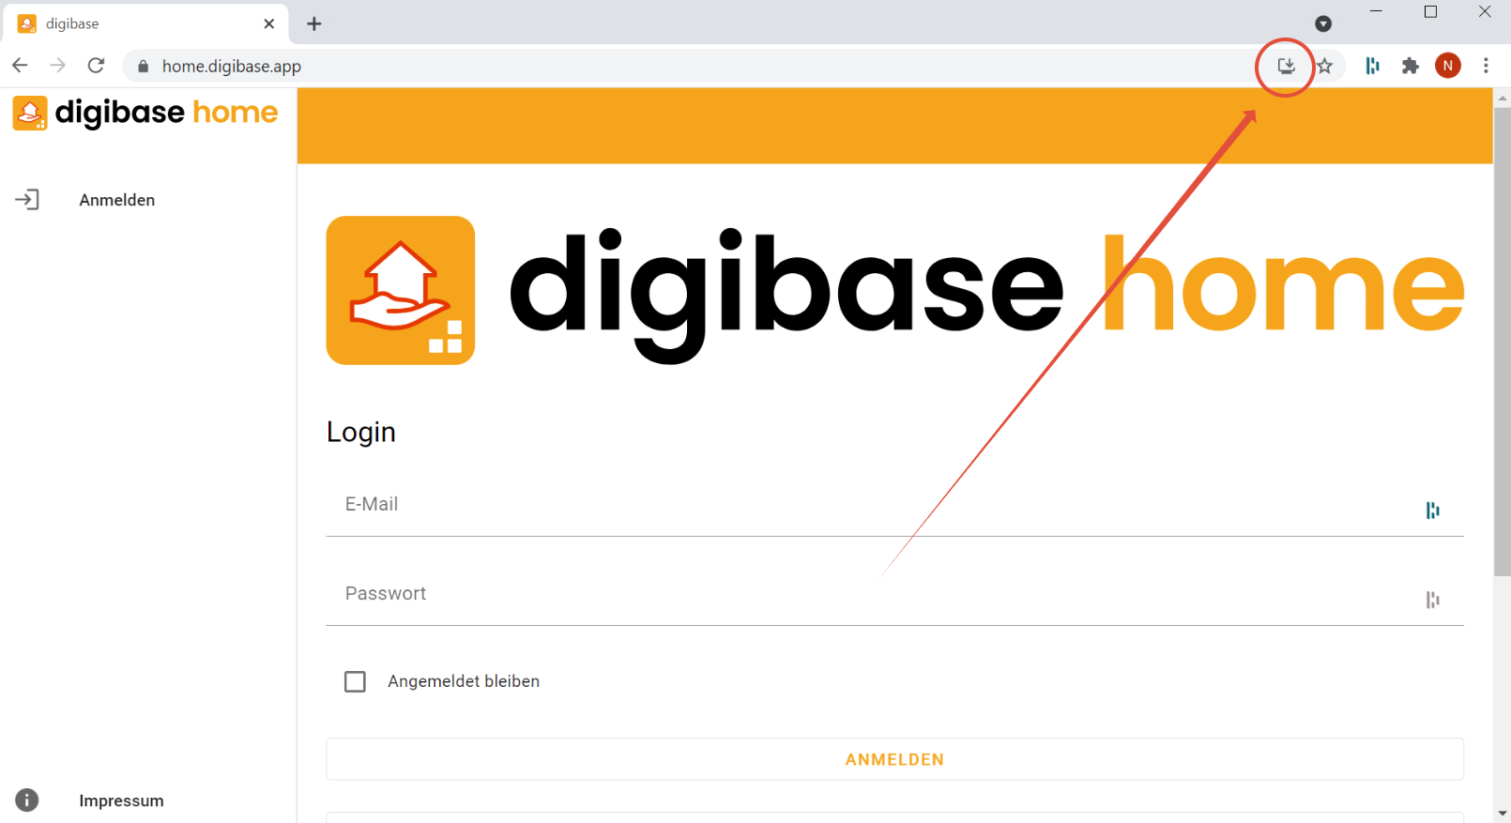Select the digibase browser tab
This screenshot has width=1511, height=823.
click(x=145, y=23)
